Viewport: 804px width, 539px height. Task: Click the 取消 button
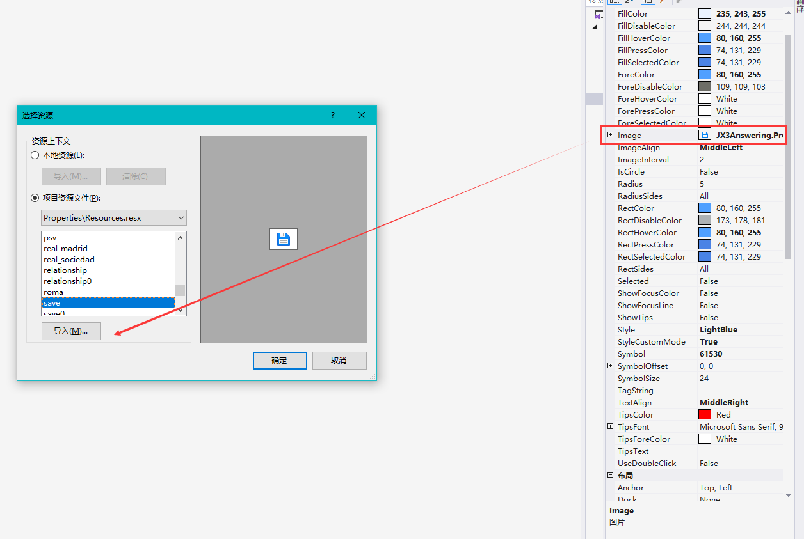coord(339,360)
